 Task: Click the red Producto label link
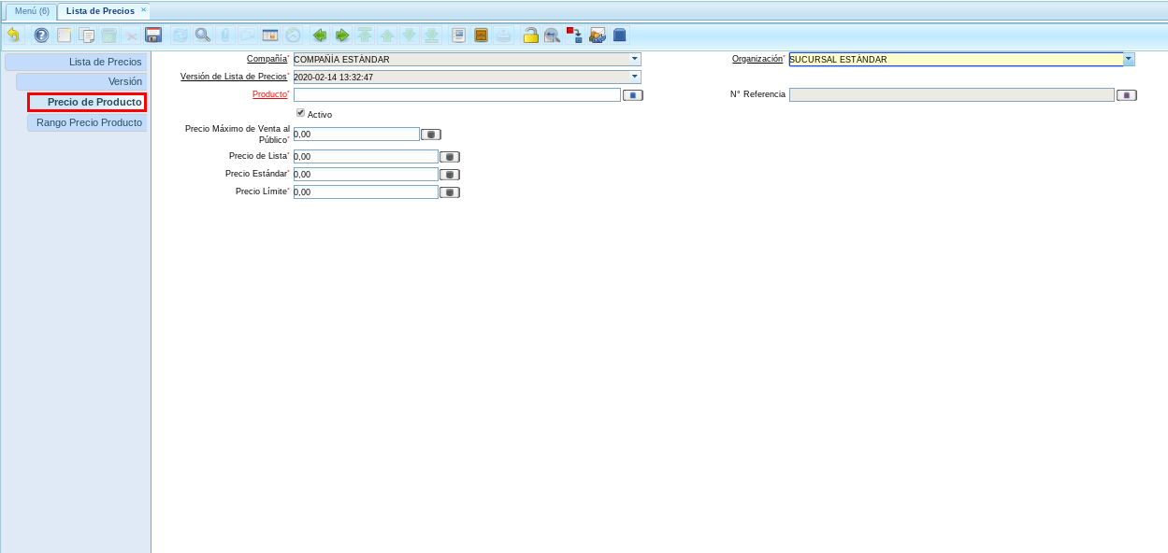[269, 94]
